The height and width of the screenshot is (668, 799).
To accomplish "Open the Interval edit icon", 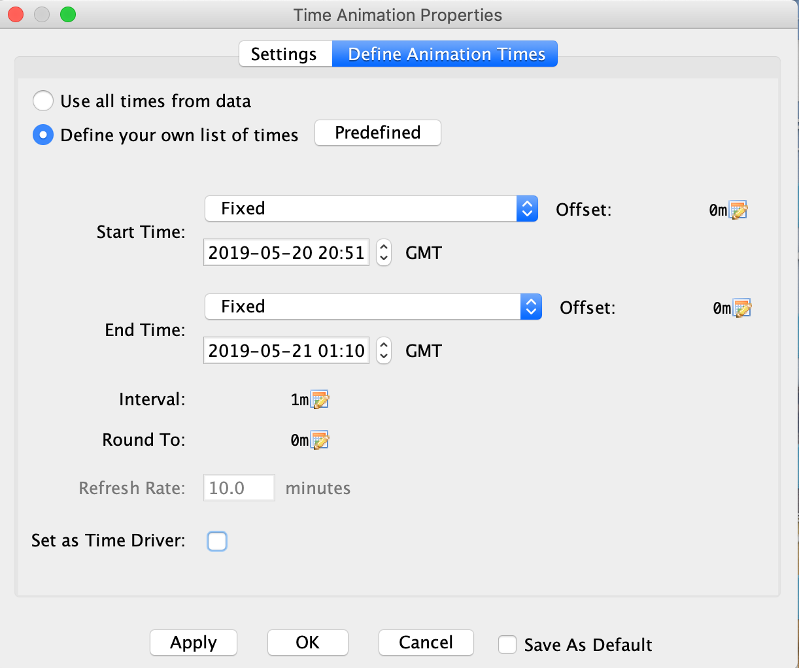I will pos(320,400).
